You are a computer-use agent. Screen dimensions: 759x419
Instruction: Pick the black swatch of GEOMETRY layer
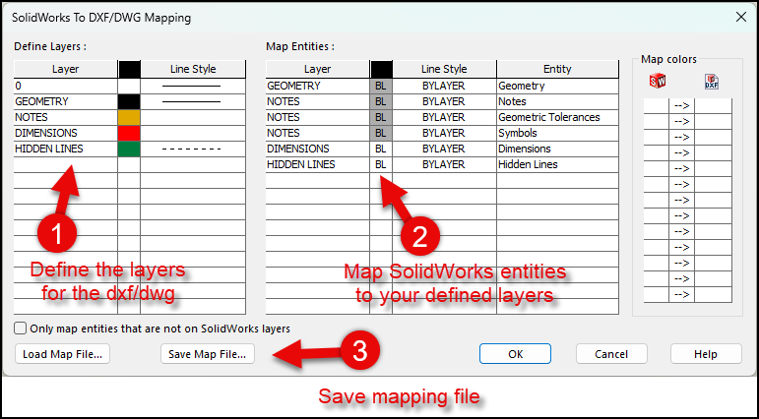pos(129,101)
